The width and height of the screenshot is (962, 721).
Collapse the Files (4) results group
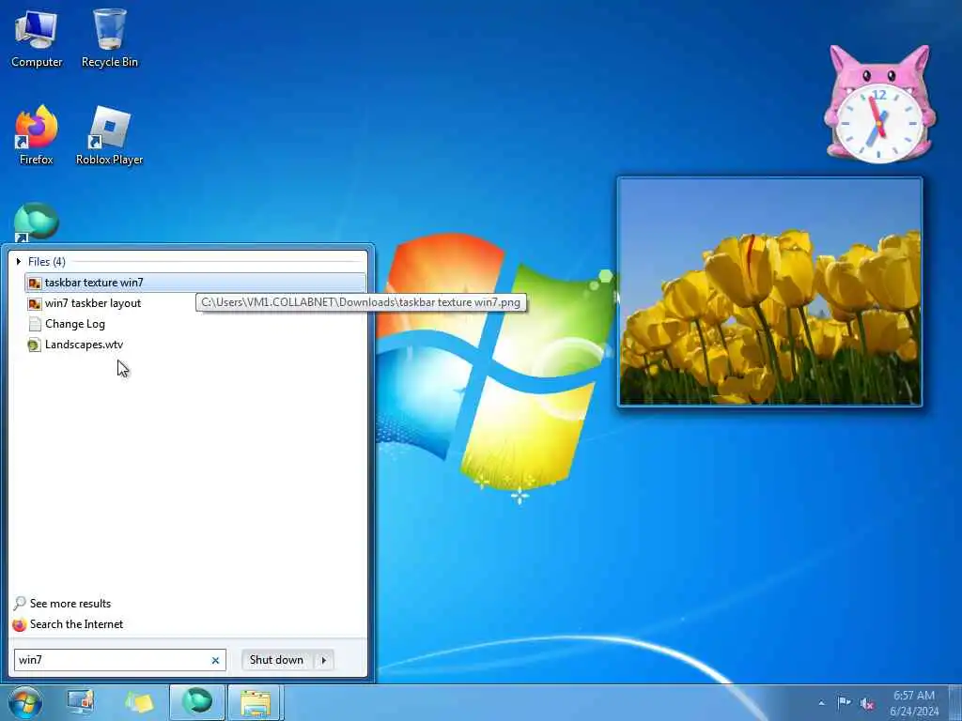click(x=19, y=262)
